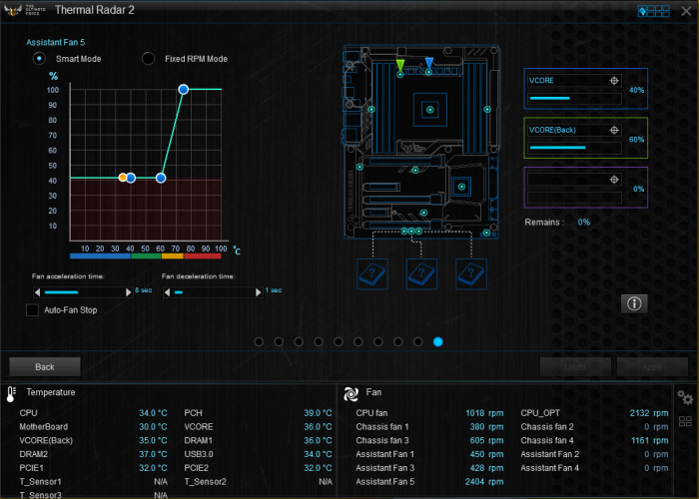Click the PCH 39.0 °C temperature value

318,413
